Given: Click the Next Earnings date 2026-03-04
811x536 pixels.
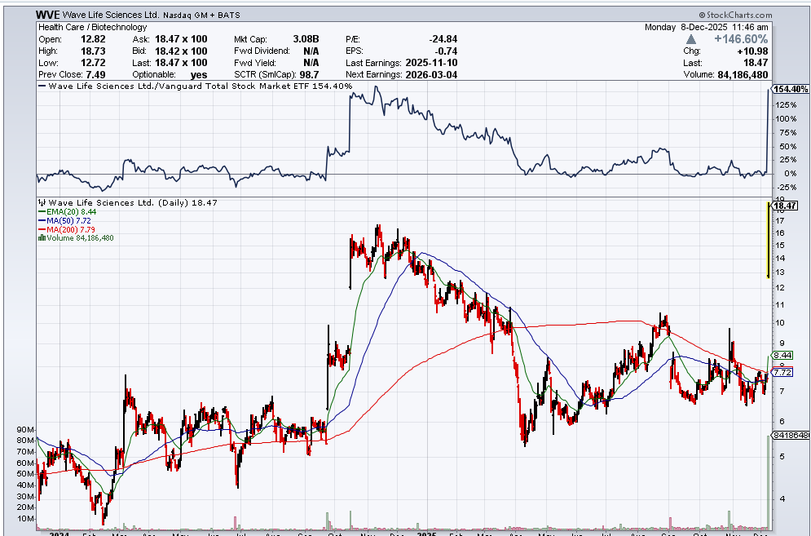Looking at the screenshot, I should pos(431,74).
